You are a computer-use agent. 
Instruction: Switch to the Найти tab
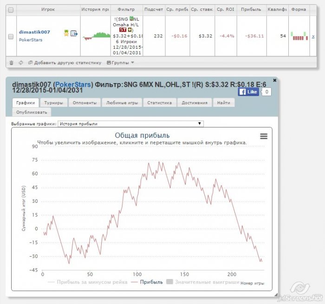[x=224, y=103]
